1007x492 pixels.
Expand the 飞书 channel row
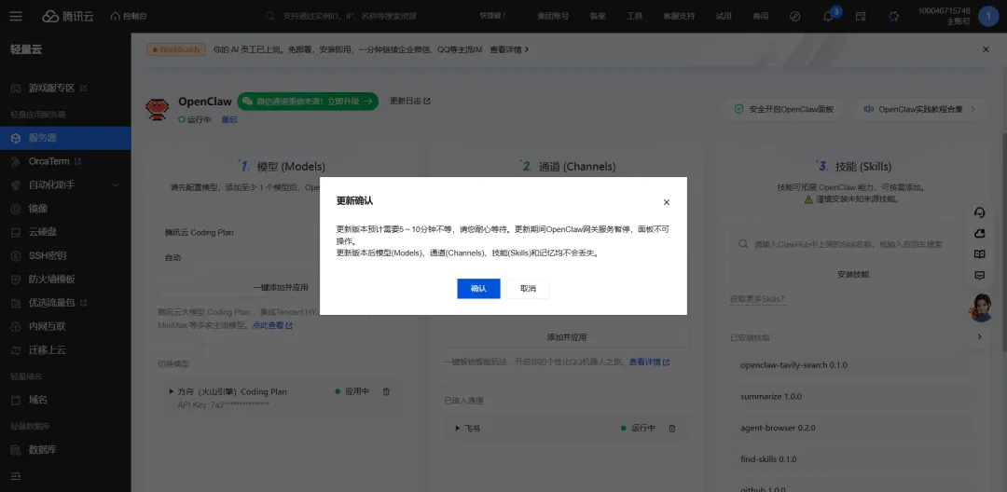tap(458, 428)
